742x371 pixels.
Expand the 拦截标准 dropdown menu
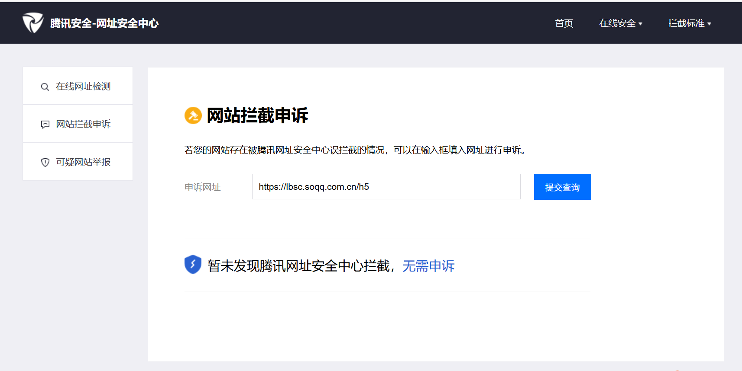689,23
